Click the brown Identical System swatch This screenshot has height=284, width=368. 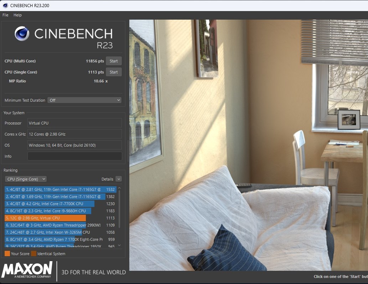pyautogui.click(x=34, y=254)
